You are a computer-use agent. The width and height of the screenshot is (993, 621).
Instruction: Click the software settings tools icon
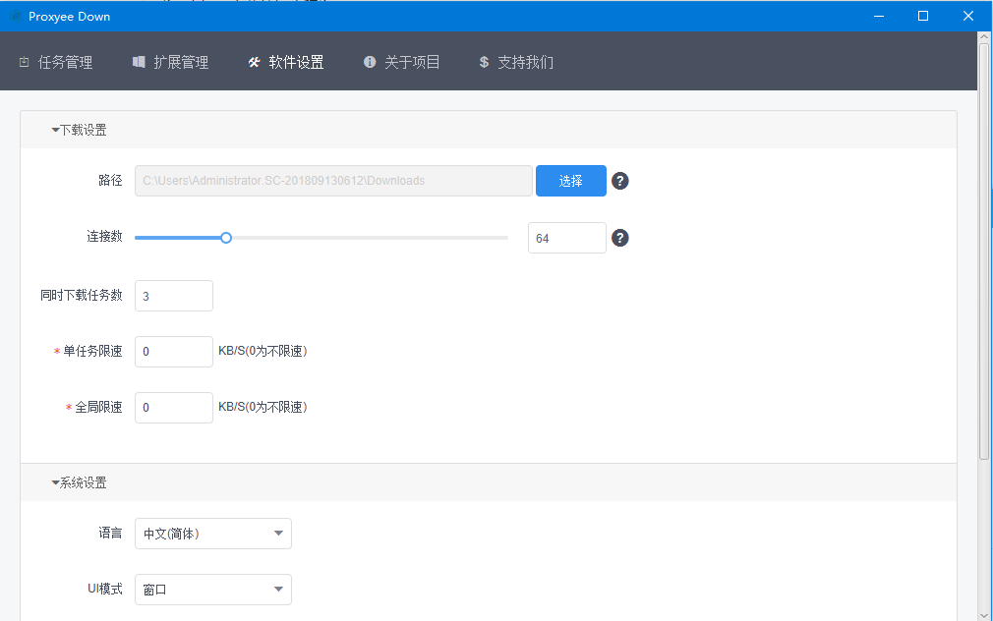255,62
